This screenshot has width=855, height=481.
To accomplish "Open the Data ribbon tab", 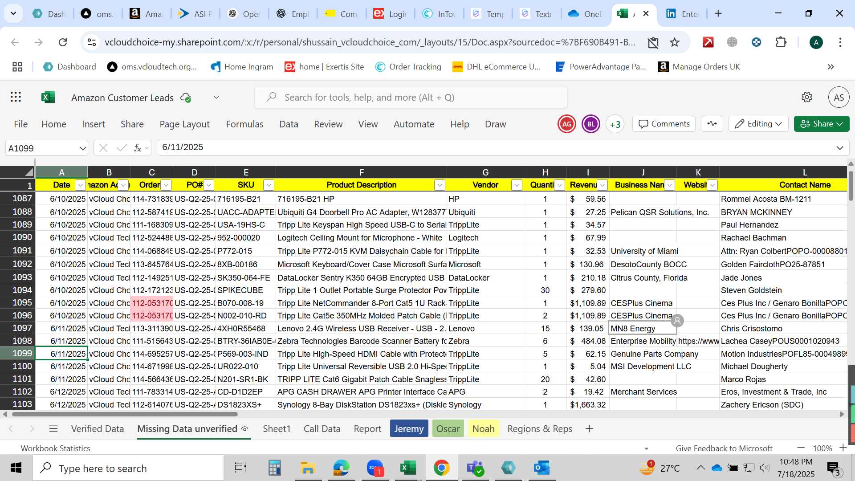I will 289,124.
